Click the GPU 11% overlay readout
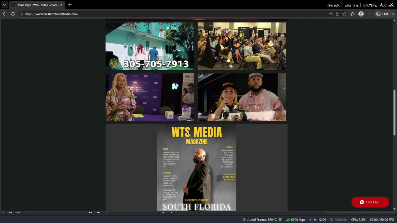The height and width of the screenshot is (223, 397). 351,6
